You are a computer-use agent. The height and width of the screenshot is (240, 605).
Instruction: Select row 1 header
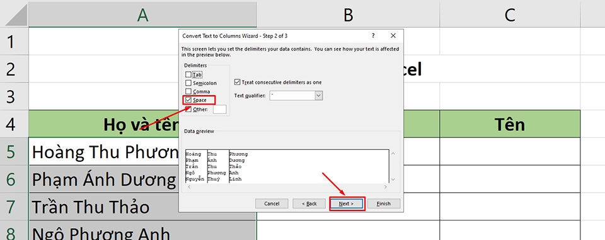14,42
